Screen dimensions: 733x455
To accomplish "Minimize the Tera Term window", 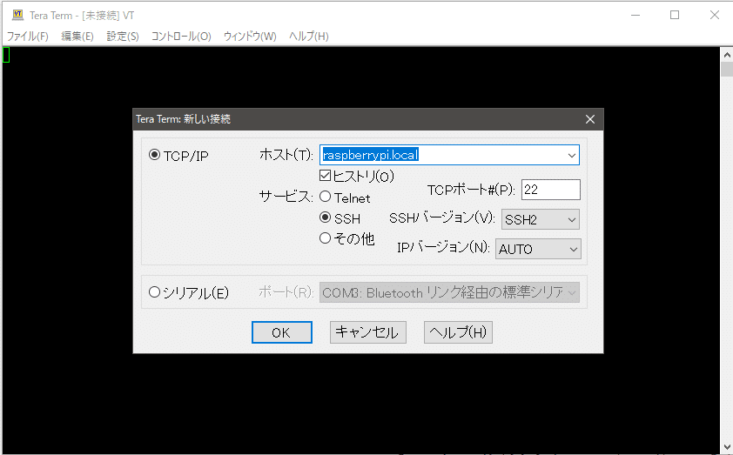I will 635,15.
